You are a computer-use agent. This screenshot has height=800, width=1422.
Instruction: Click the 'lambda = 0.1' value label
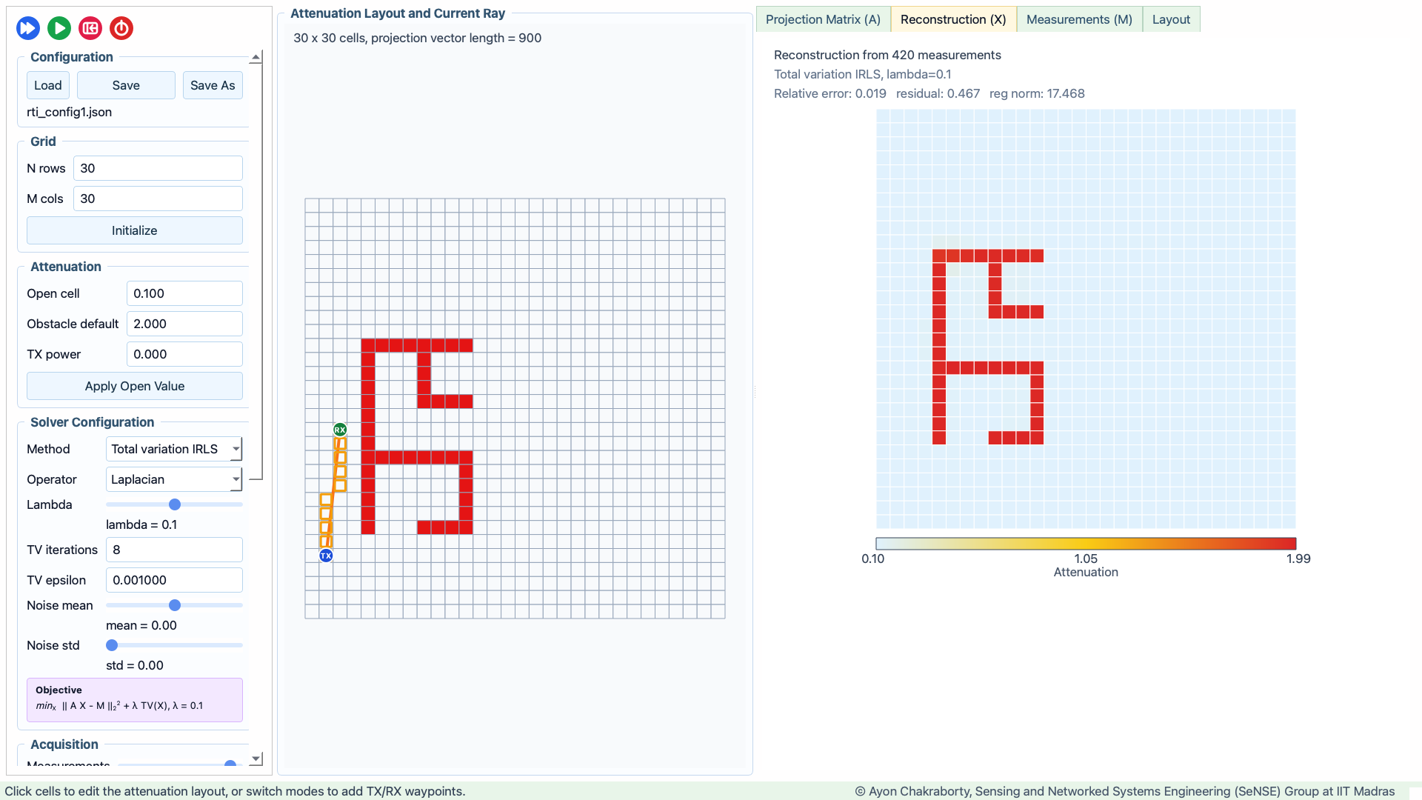coord(141,524)
